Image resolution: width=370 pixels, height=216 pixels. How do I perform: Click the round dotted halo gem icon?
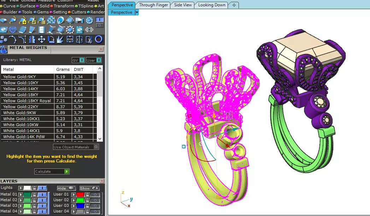point(89,21)
